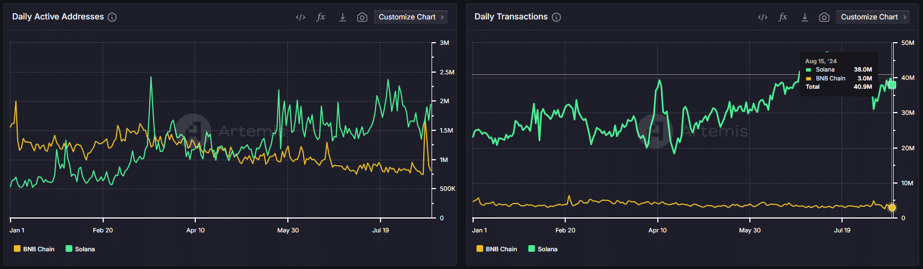Screen dimensions: 923x269
Task: Open embed code for Daily Transactions chart
Action: pos(763,17)
